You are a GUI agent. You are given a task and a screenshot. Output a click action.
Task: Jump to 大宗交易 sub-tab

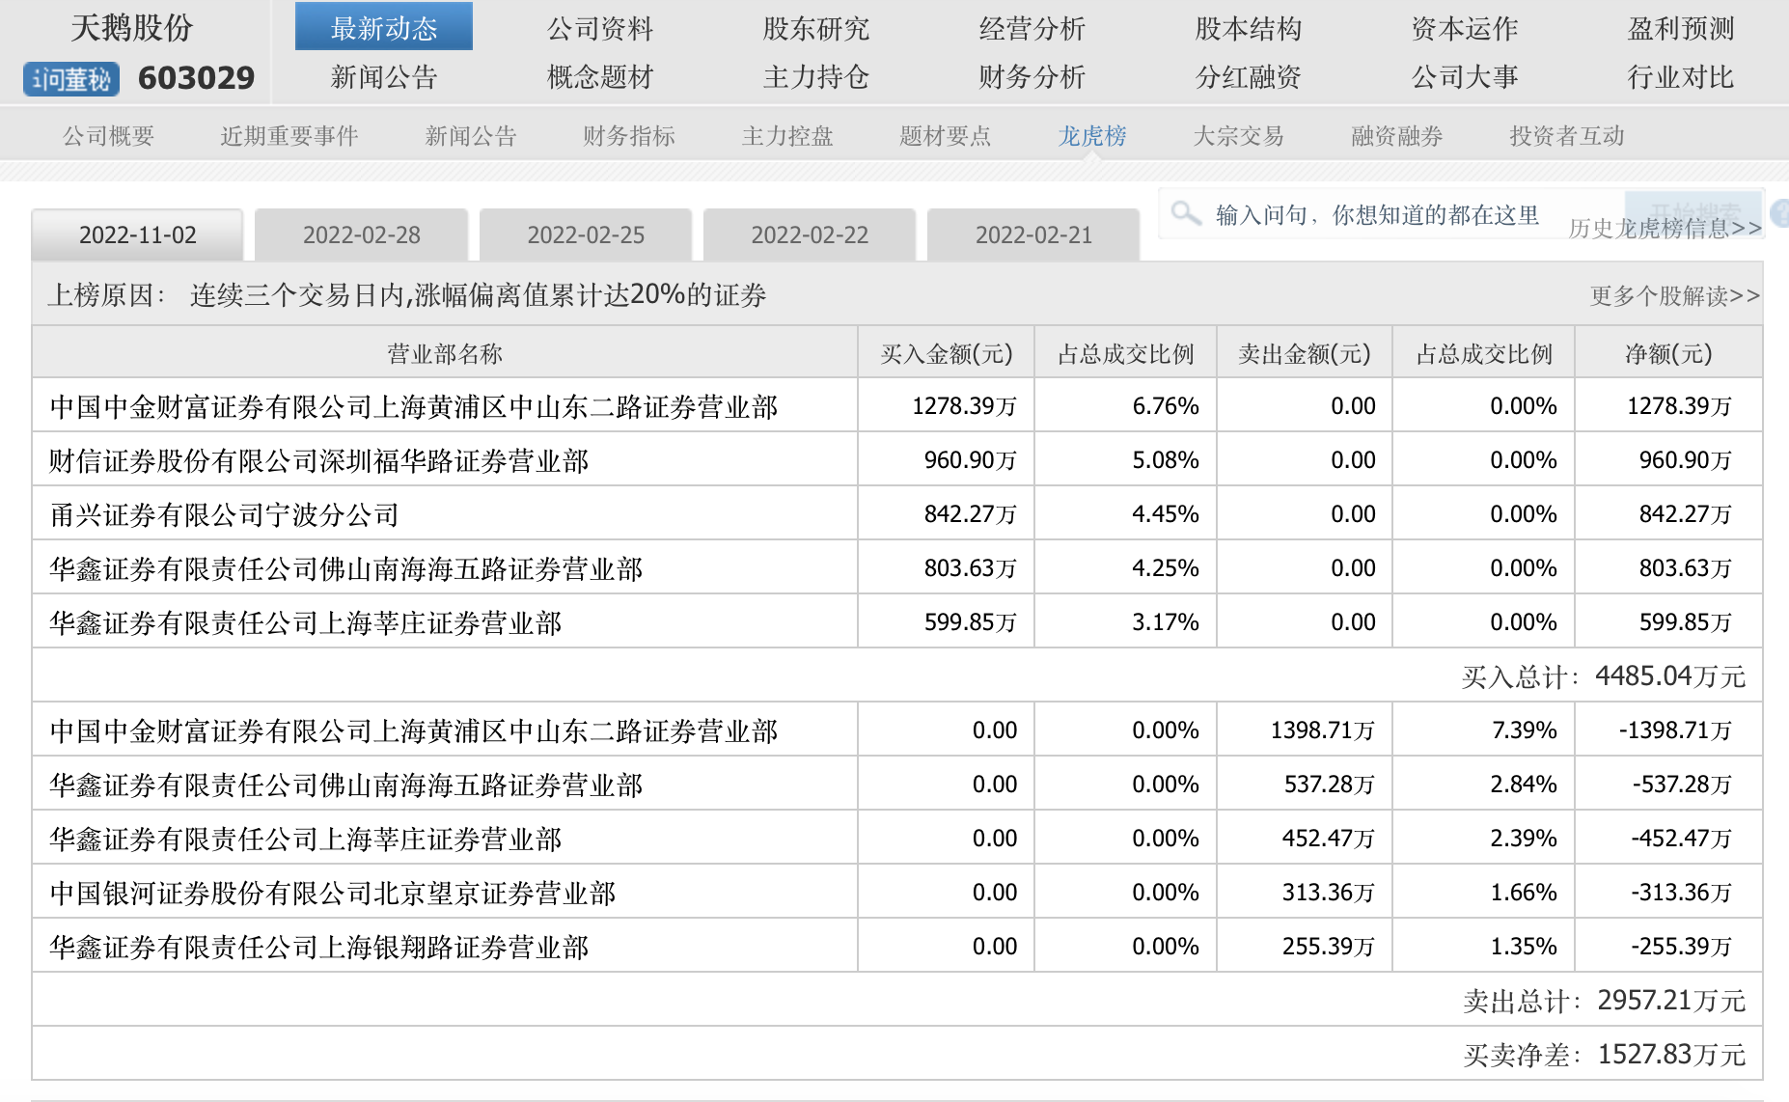[x=1239, y=136]
